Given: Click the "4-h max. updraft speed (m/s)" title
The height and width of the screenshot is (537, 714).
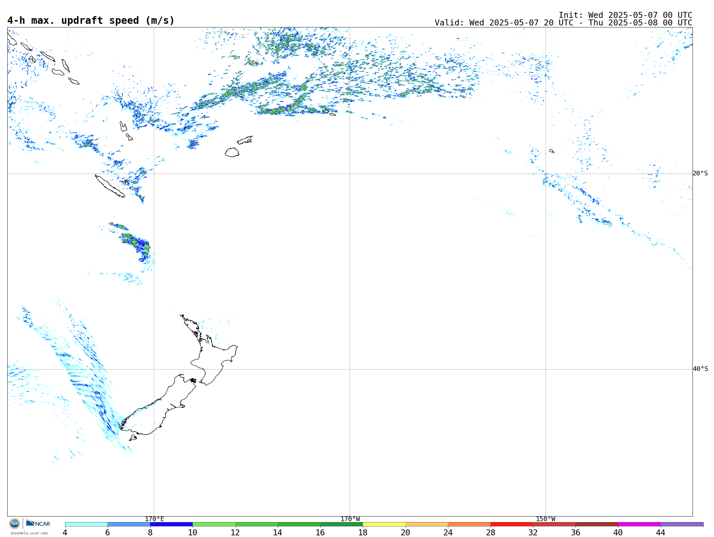Looking at the screenshot, I should pyautogui.click(x=91, y=21).
